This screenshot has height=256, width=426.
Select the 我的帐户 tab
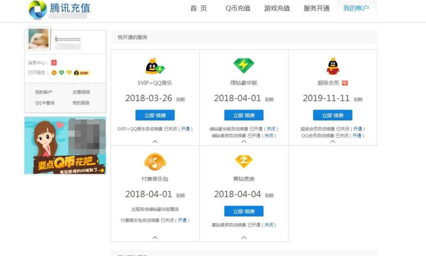click(356, 8)
